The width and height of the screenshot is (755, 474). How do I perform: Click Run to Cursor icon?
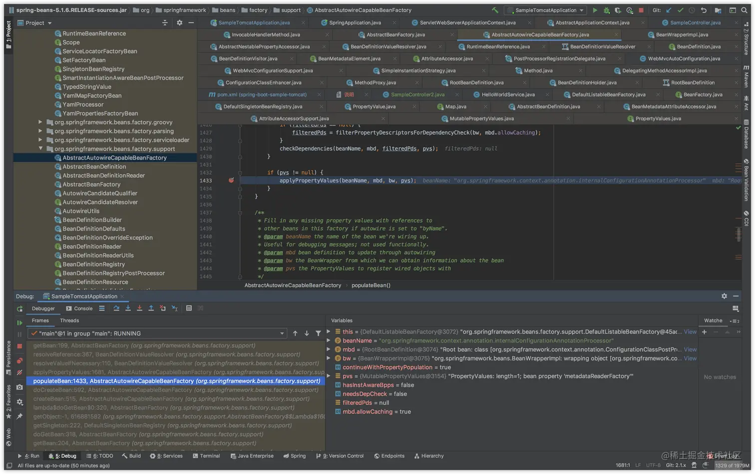[x=174, y=309]
